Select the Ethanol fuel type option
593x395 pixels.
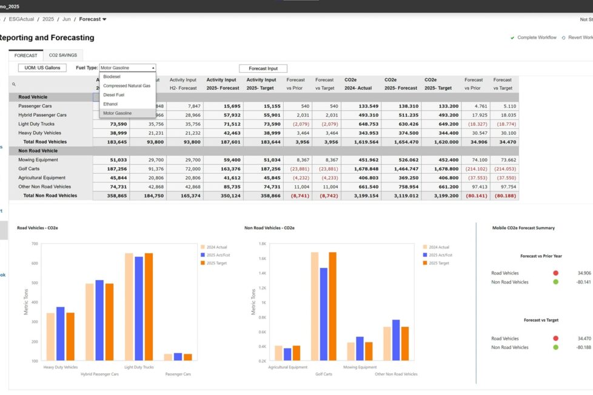coord(110,104)
